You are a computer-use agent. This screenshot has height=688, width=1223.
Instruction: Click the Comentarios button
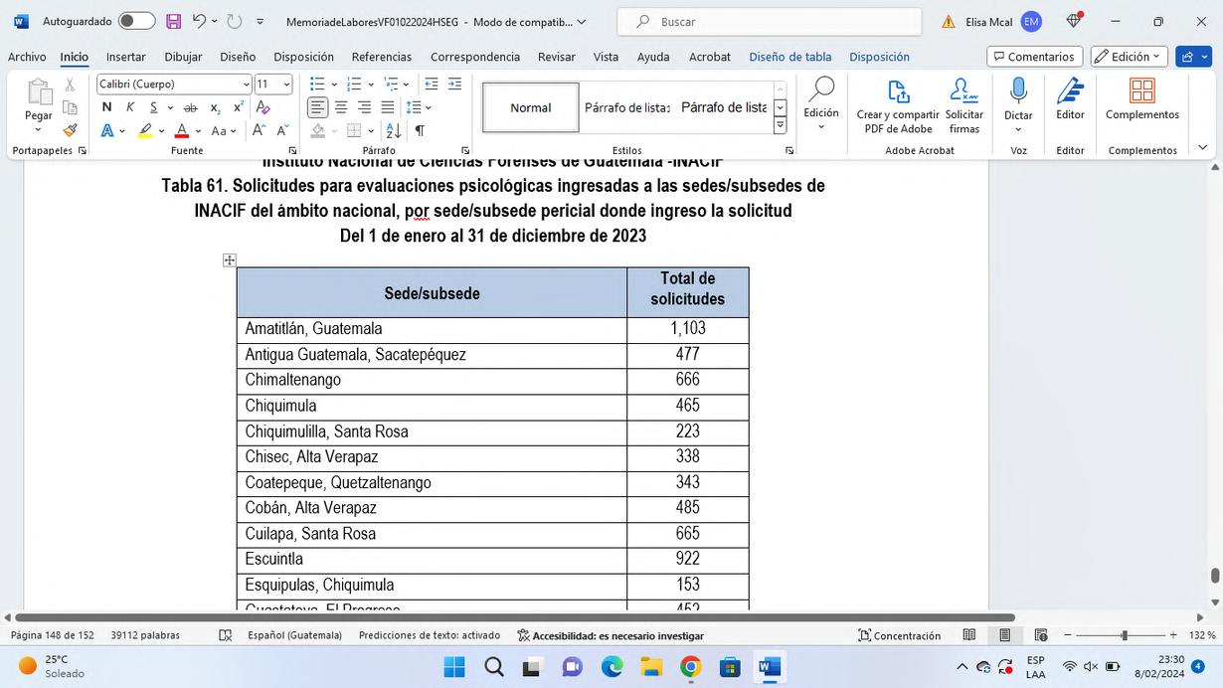(x=1035, y=57)
